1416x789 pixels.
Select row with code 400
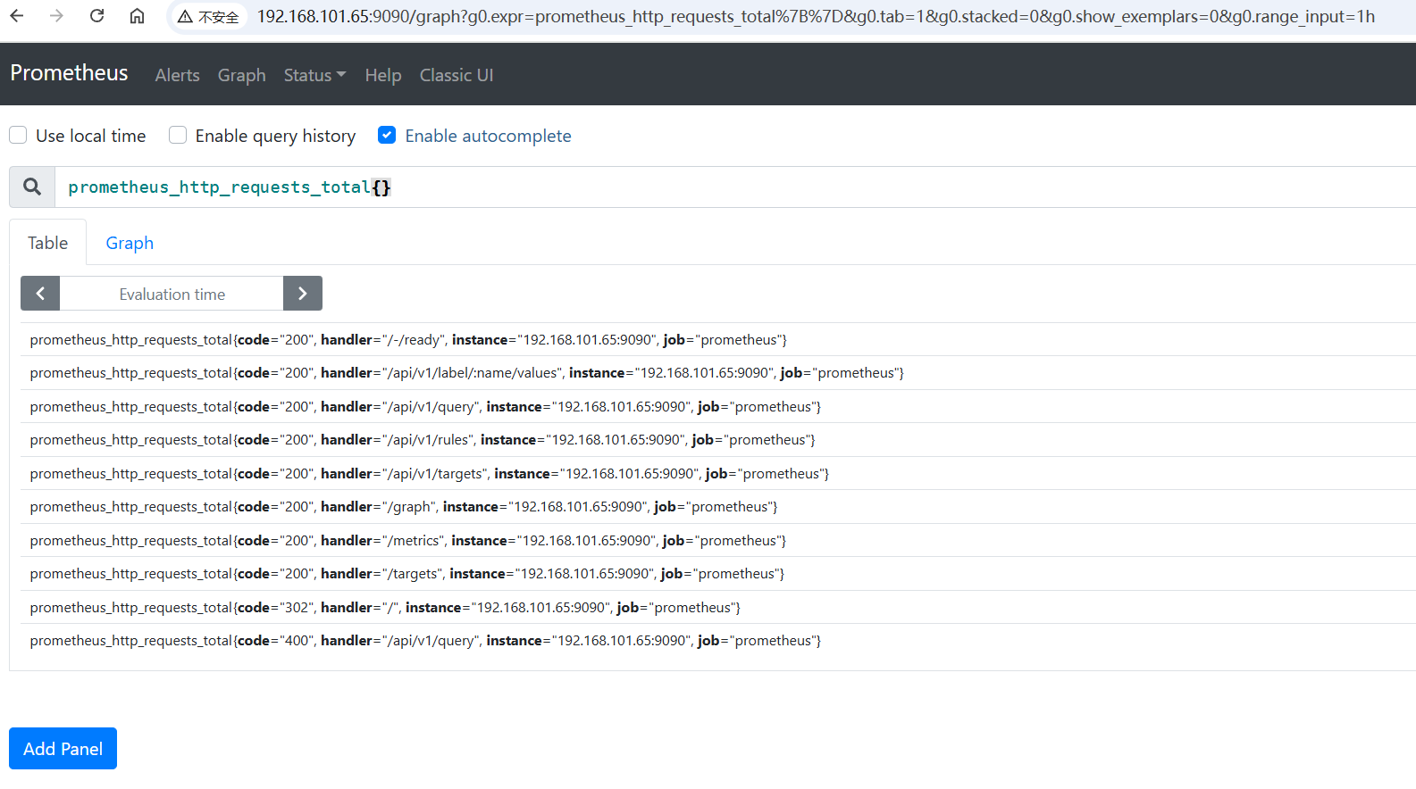[x=718, y=641]
